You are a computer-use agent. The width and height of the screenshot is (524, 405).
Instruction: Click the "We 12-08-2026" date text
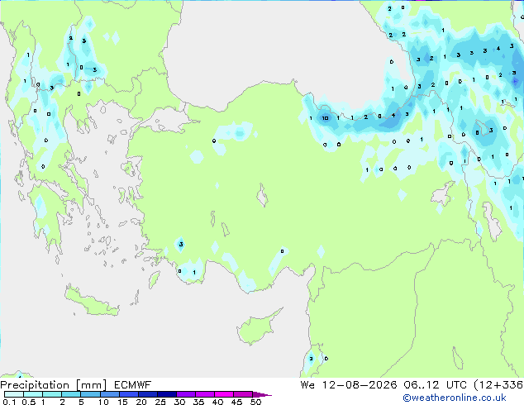349,385
